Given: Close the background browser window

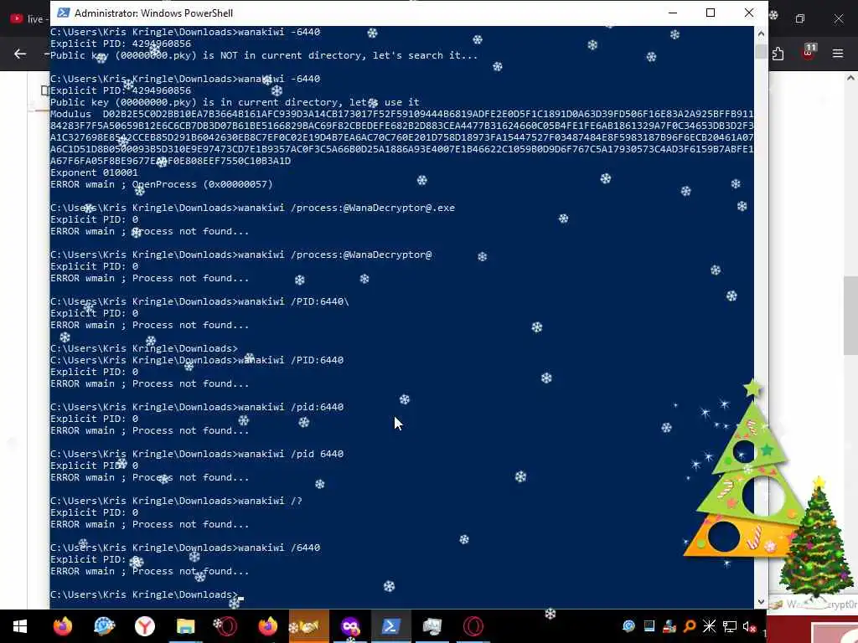Looking at the screenshot, I should click(x=838, y=18).
